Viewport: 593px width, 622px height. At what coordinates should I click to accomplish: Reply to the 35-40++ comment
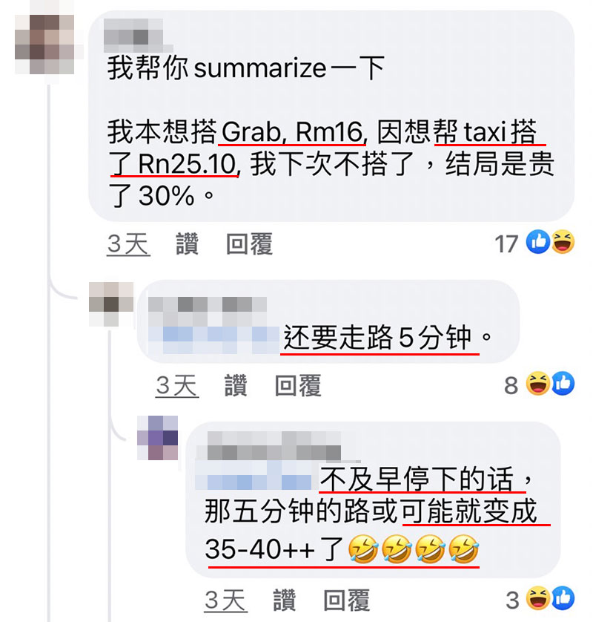(347, 600)
